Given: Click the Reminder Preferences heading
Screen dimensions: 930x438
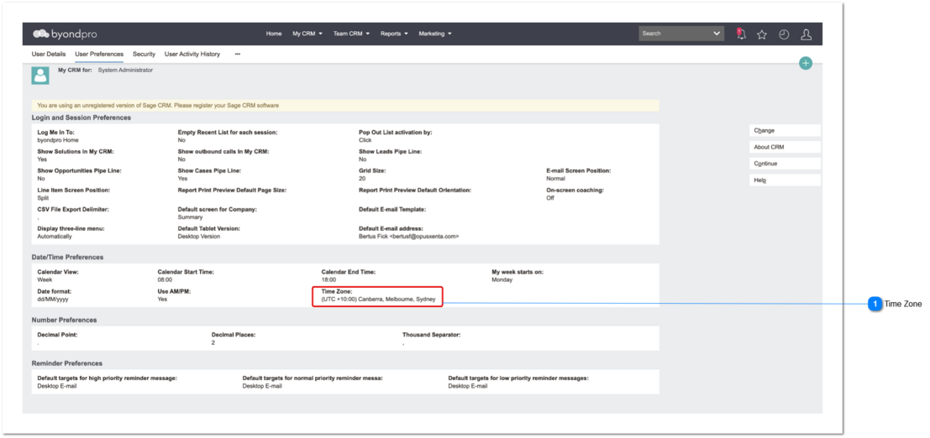Looking at the screenshot, I should [66, 363].
